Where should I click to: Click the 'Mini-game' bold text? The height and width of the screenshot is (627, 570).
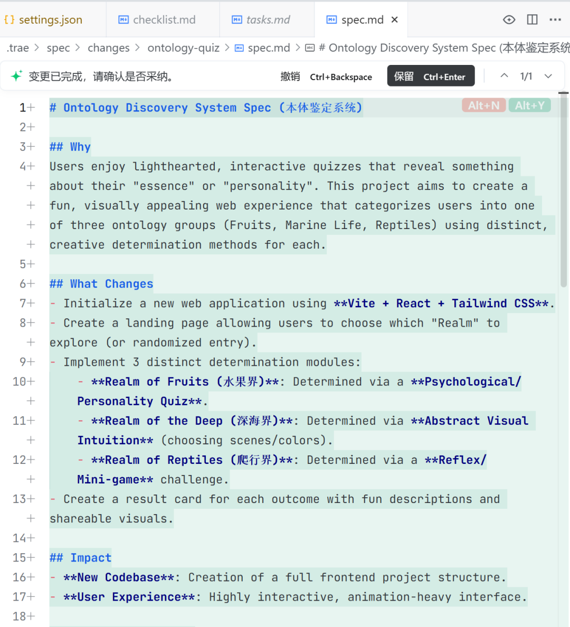tap(108, 480)
